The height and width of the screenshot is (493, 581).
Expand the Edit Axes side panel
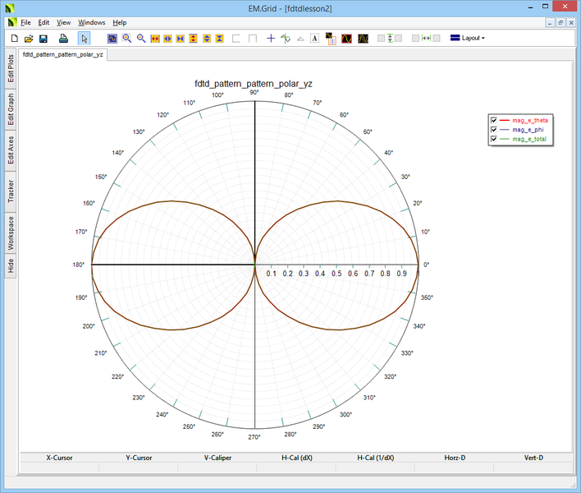(x=11, y=150)
